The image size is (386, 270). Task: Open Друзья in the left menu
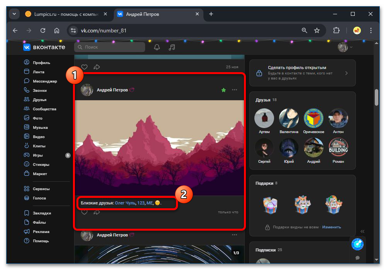click(36, 100)
